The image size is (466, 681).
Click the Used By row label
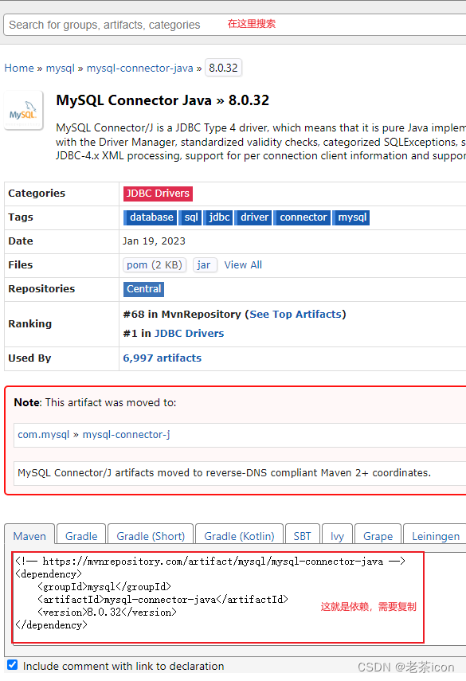click(x=29, y=358)
